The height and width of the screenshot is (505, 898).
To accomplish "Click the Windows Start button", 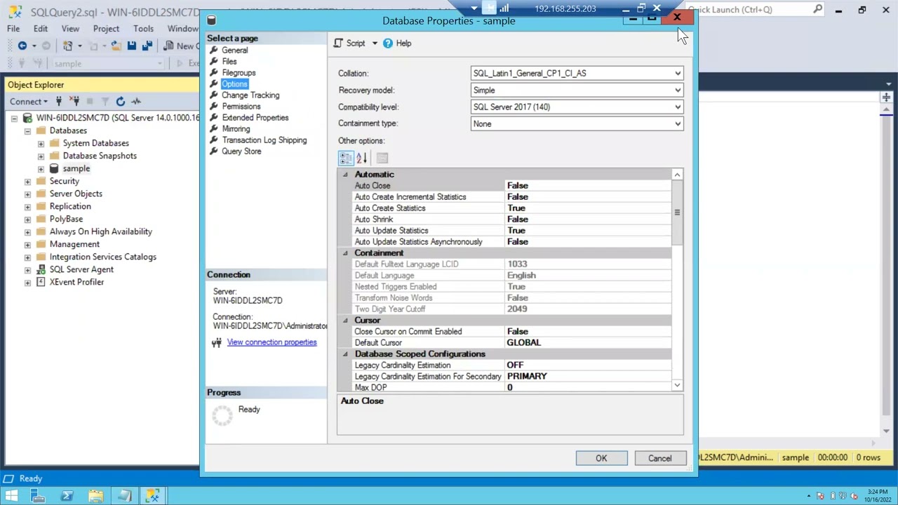I will pos(12,496).
